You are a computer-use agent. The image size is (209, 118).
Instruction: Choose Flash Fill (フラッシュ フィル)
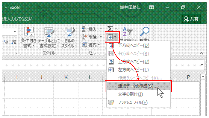(x=139, y=102)
